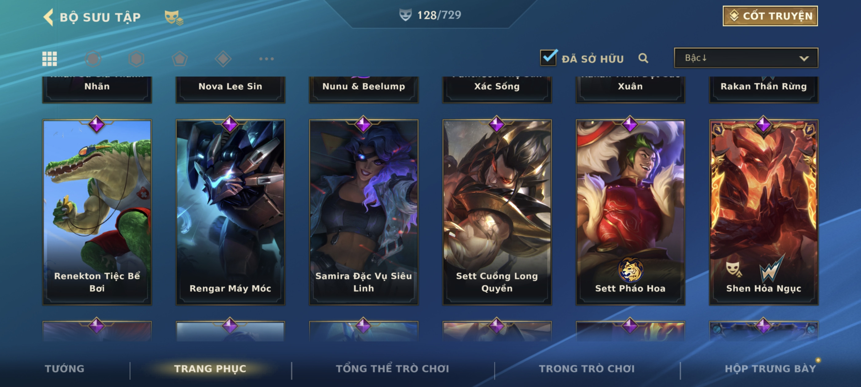Open the Bậc sort dropdown
The width and height of the screenshot is (861, 387).
coord(746,58)
